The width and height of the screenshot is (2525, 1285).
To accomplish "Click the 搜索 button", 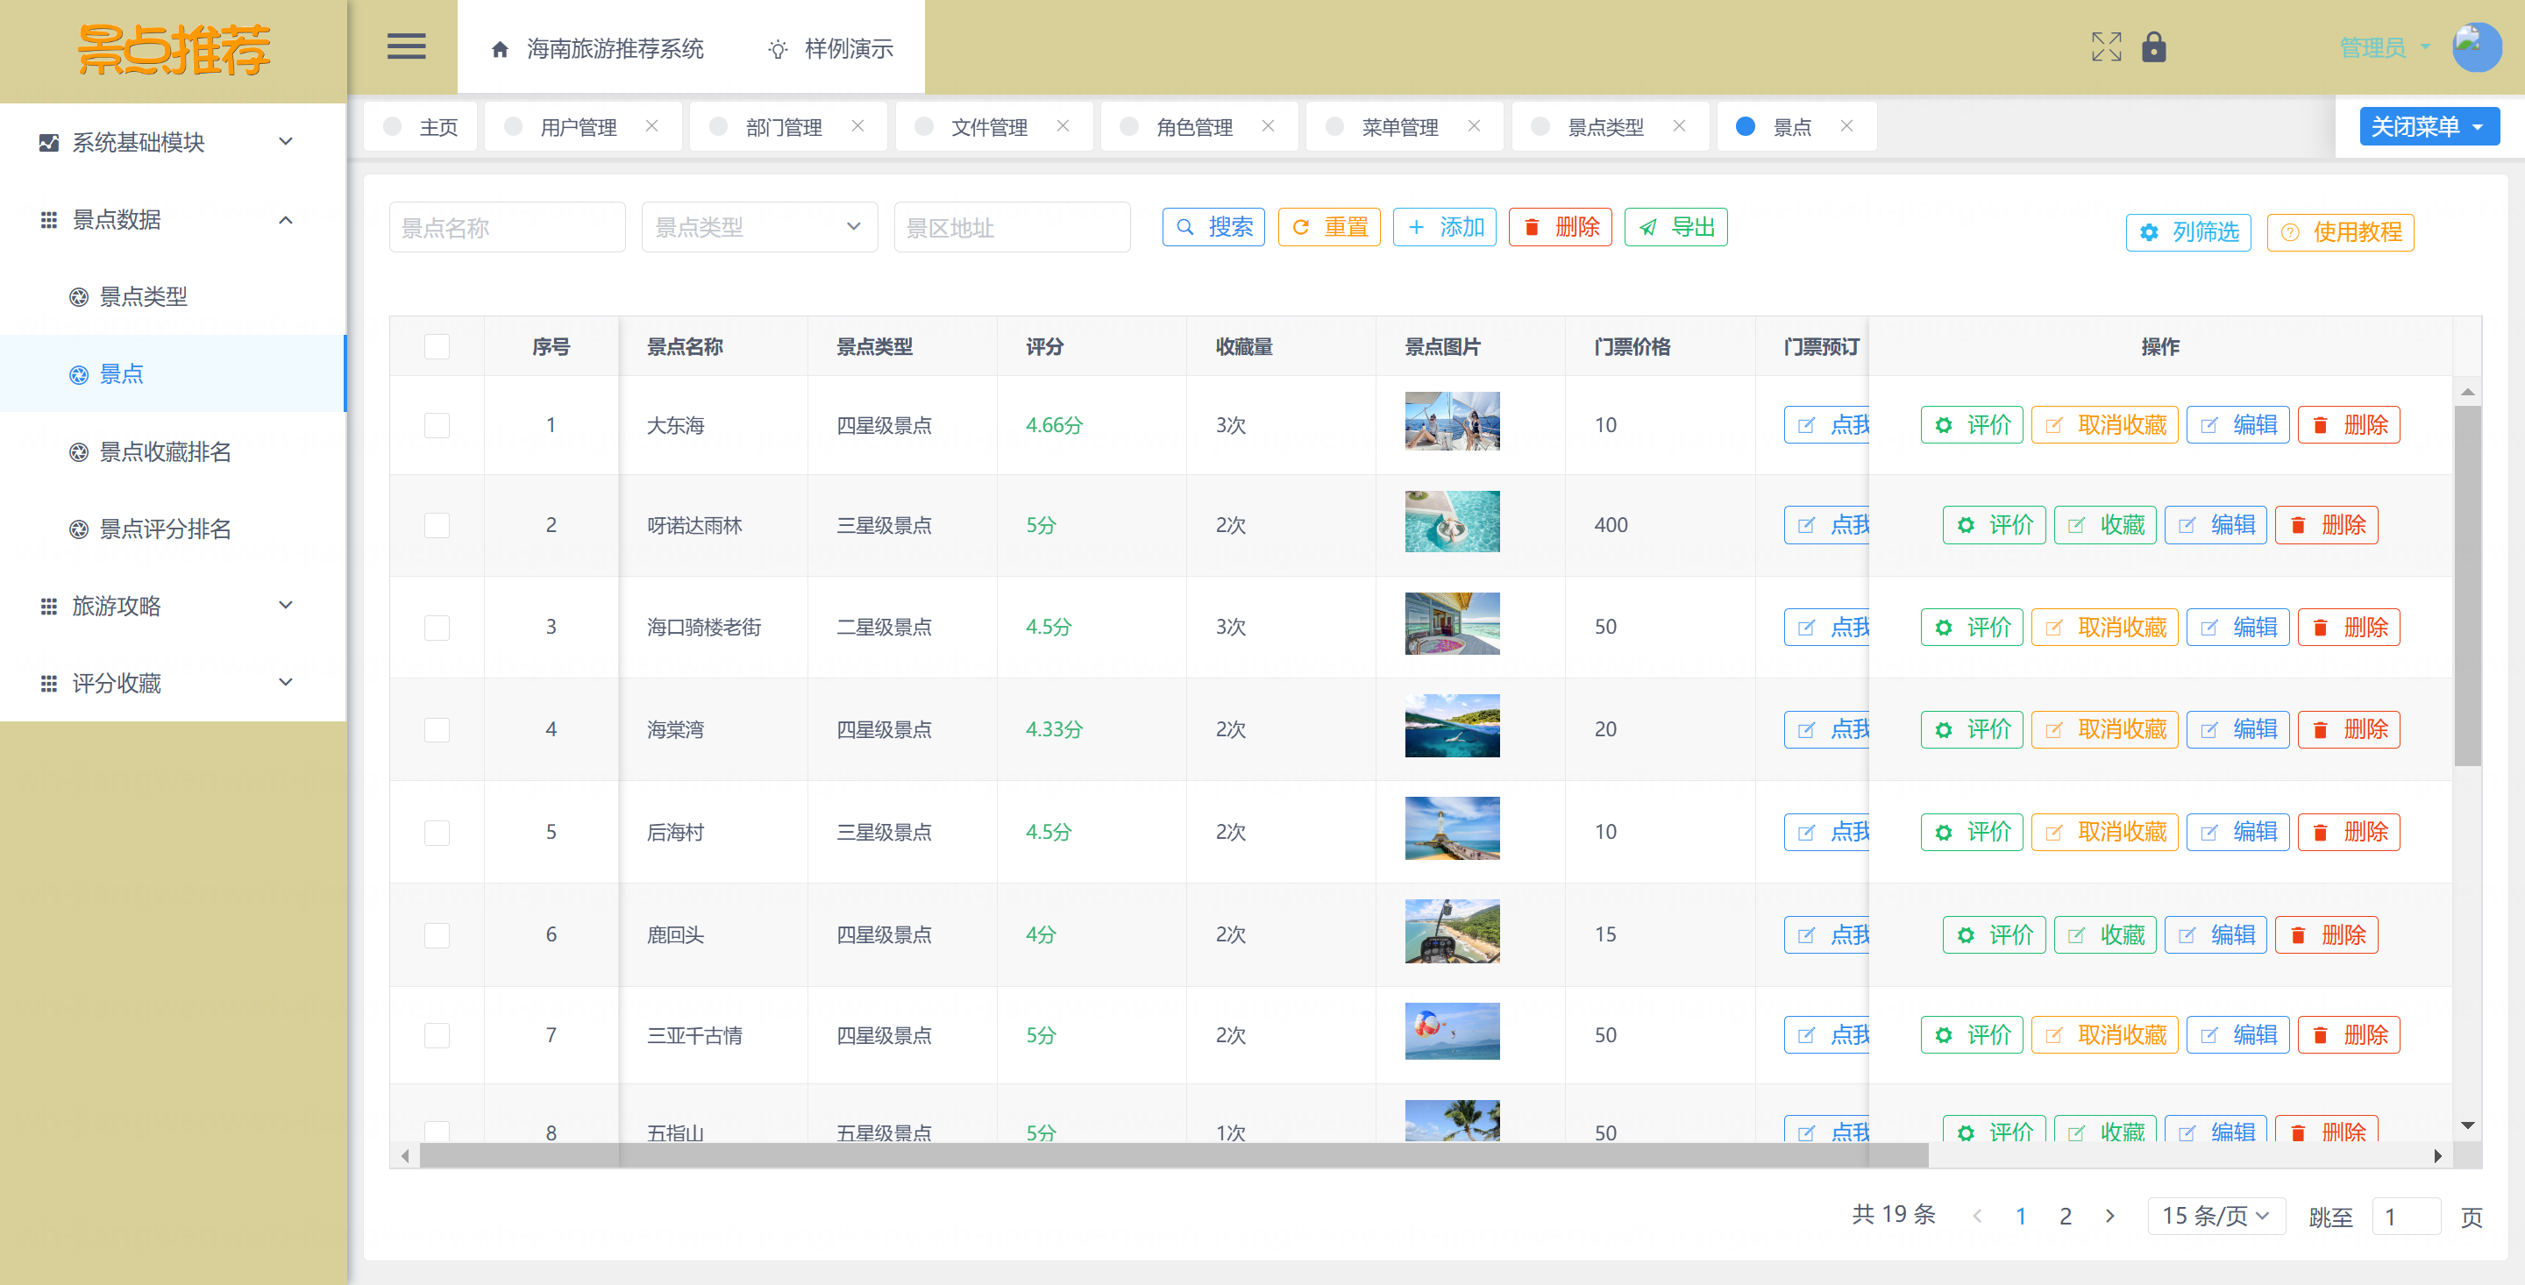I will tap(1213, 227).
